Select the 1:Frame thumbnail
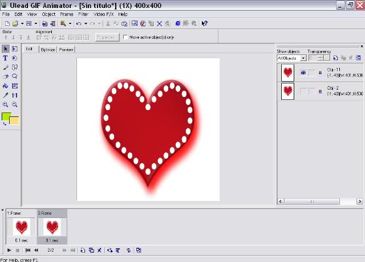The image size is (365, 262). click(x=21, y=227)
